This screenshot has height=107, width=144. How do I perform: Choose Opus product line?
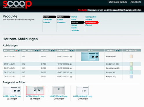tap(74, 20)
